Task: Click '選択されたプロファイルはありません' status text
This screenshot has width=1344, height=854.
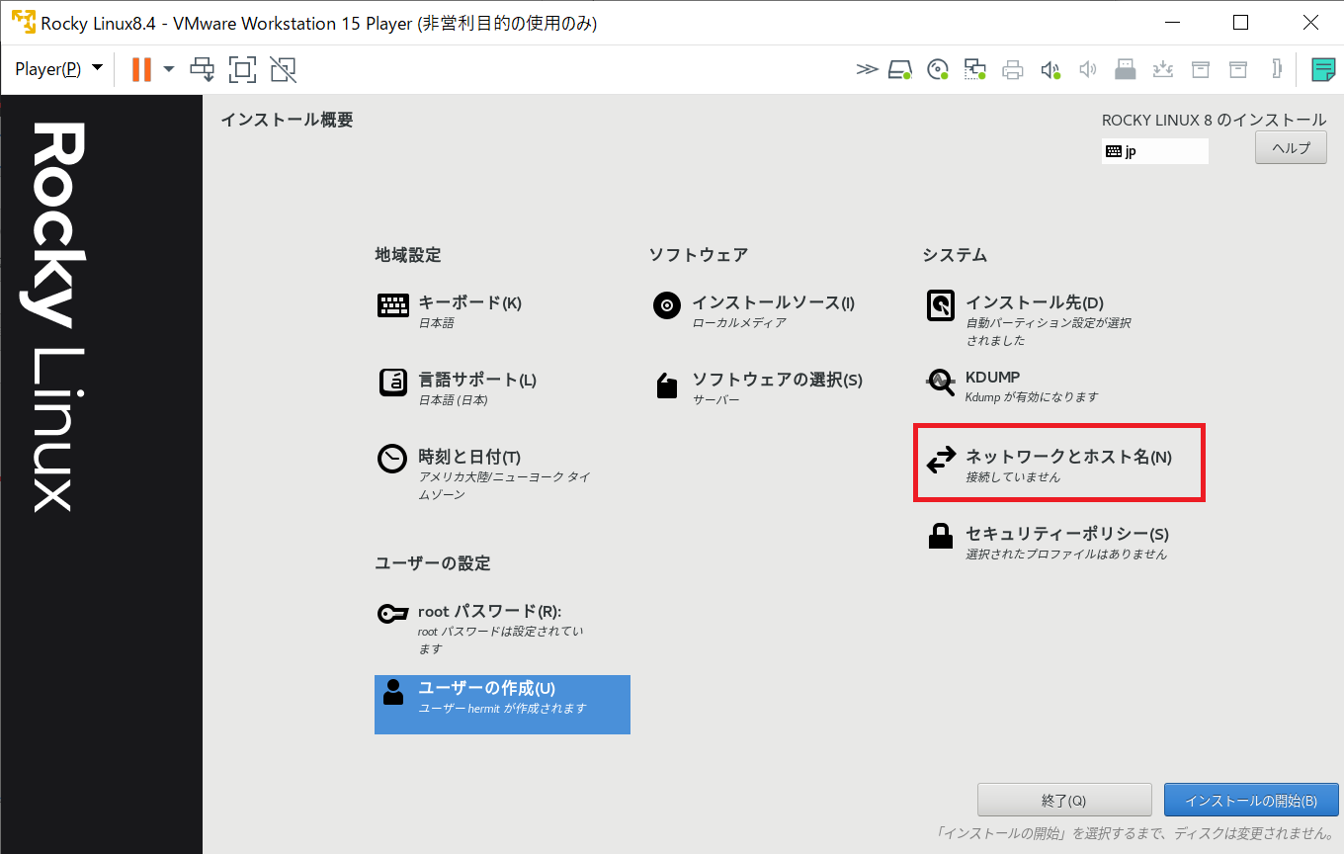Action: coord(1066,555)
